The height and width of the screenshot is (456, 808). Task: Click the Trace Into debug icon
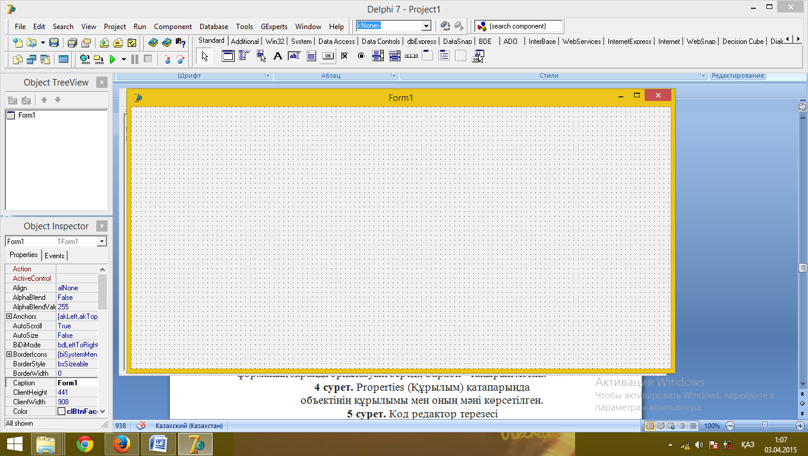[167, 59]
